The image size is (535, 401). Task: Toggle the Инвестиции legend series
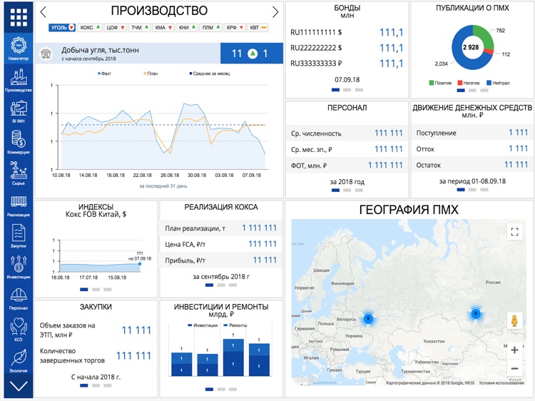point(203,325)
